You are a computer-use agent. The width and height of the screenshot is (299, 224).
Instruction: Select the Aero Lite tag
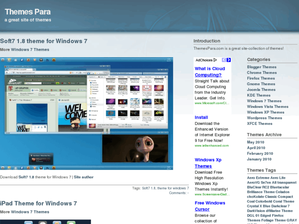click(x=278, y=178)
